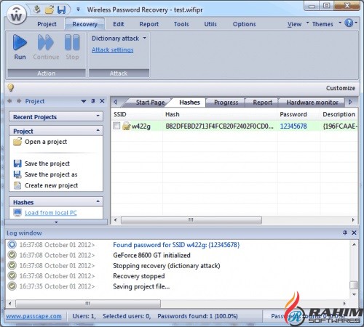Click the save floppy quick-access icon
Viewport: 364px width, 327px height.
click(61, 10)
